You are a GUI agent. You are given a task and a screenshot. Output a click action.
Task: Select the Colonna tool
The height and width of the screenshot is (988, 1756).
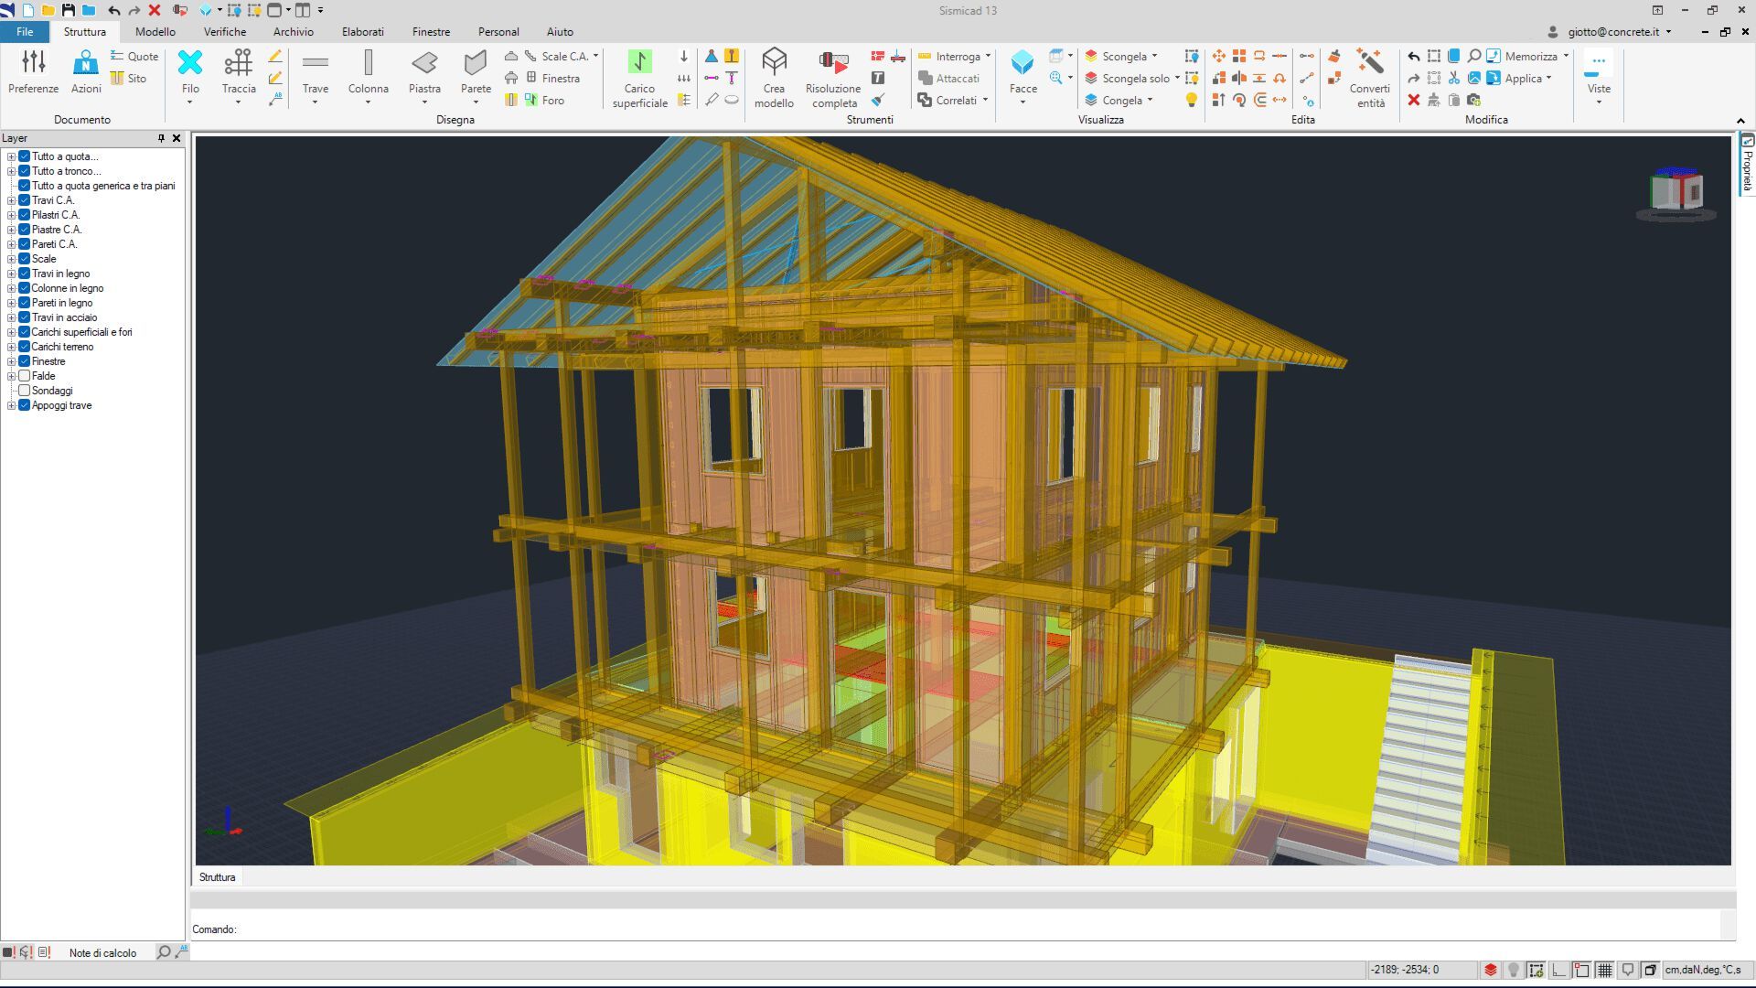[368, 64]
